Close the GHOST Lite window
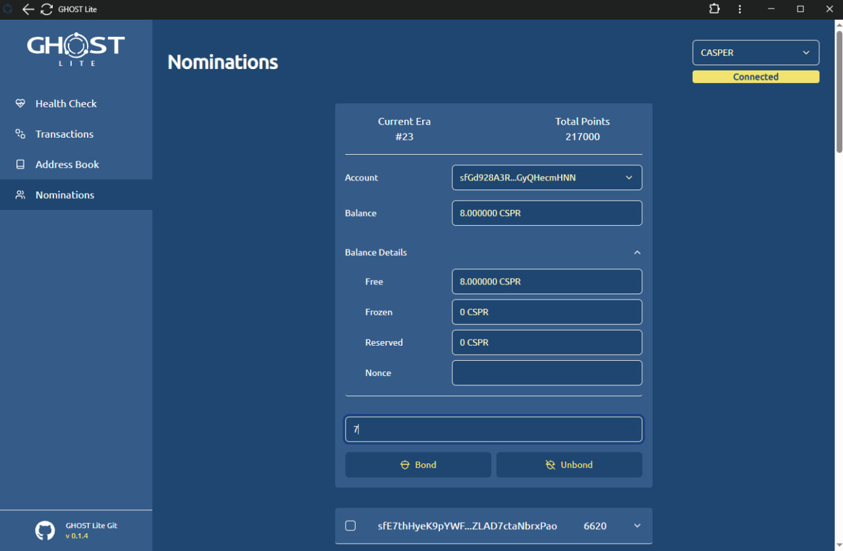 [x=829, y=9]
